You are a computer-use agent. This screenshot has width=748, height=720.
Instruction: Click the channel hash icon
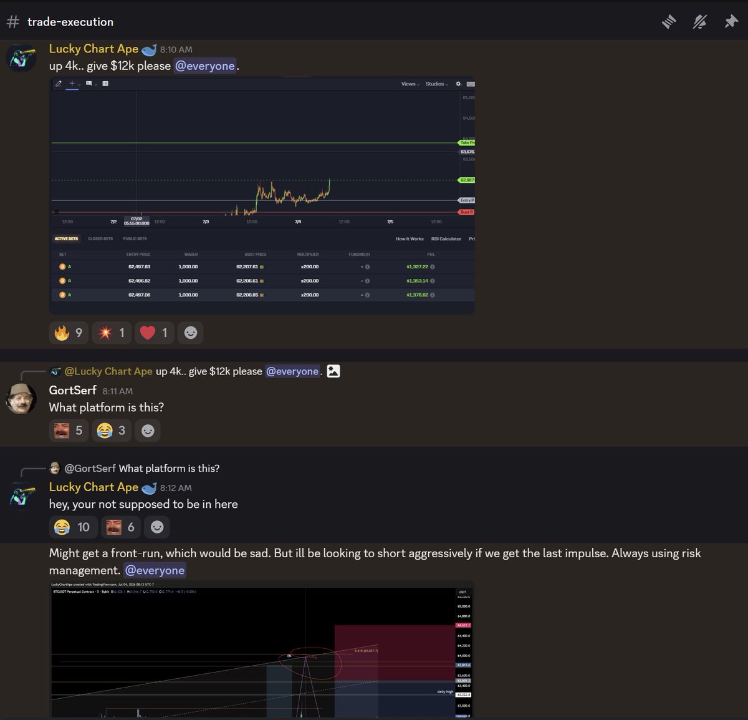pyautogui.click(x=12, y=22)
